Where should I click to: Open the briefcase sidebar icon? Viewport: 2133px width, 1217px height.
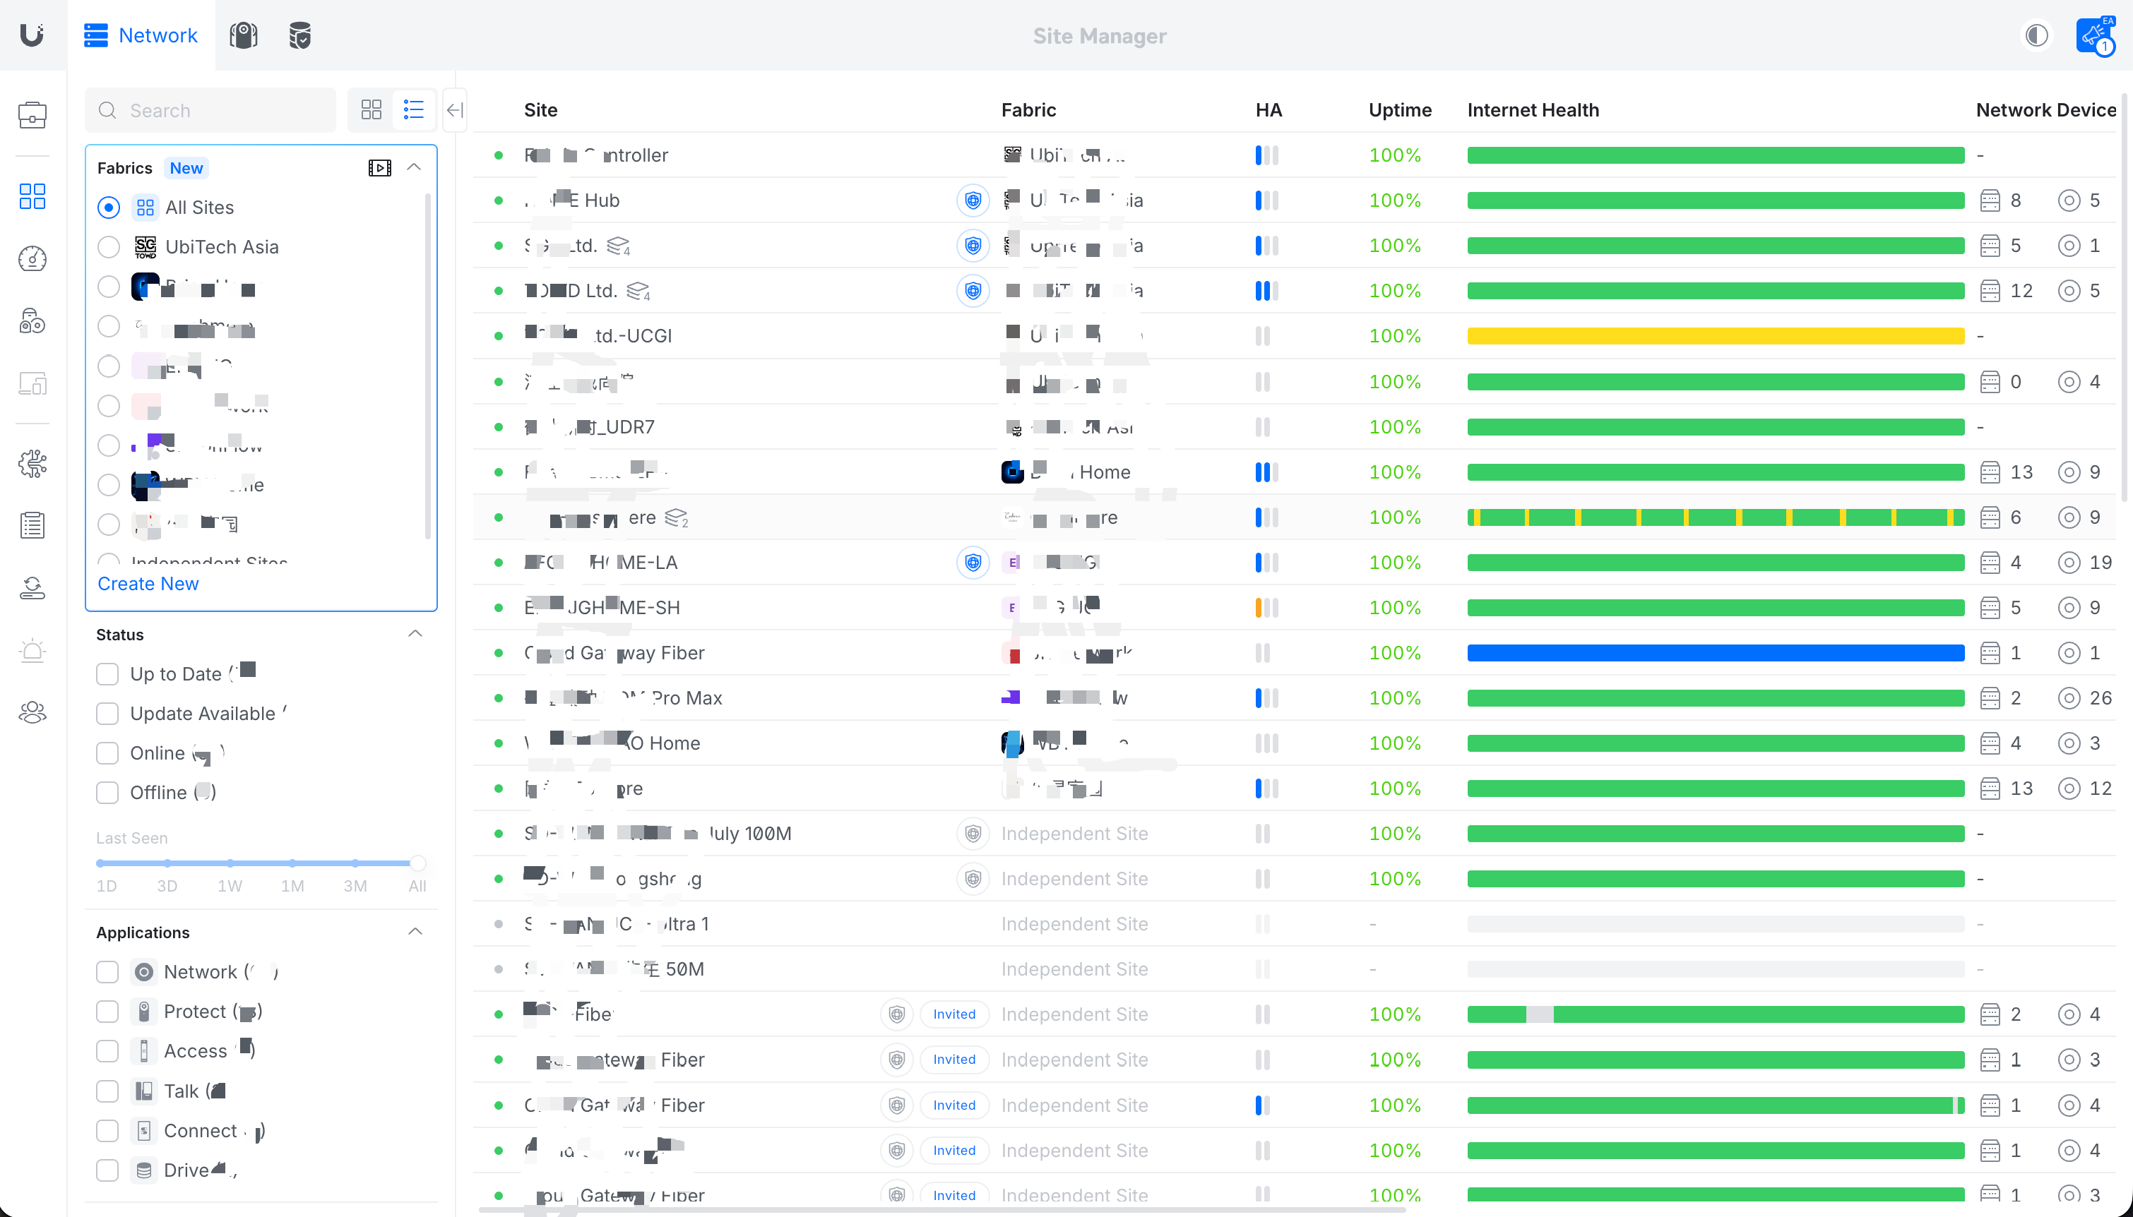tap(32, 114)
